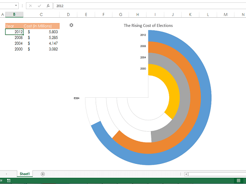
Task: Click the 6384 chart data label
Action: [76, 98]
